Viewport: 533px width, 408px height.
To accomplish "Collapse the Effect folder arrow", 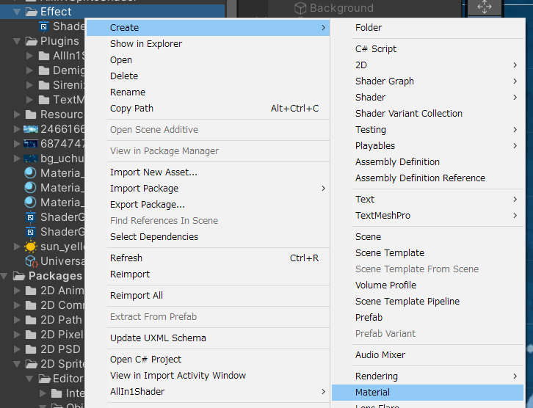I will [x=17, y=12].
